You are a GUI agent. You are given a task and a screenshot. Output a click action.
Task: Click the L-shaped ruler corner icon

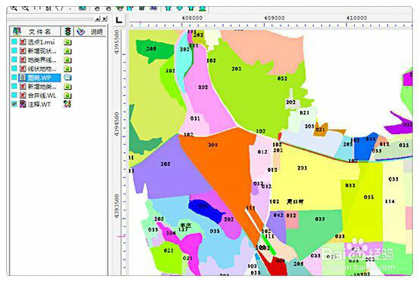[119, 20]
